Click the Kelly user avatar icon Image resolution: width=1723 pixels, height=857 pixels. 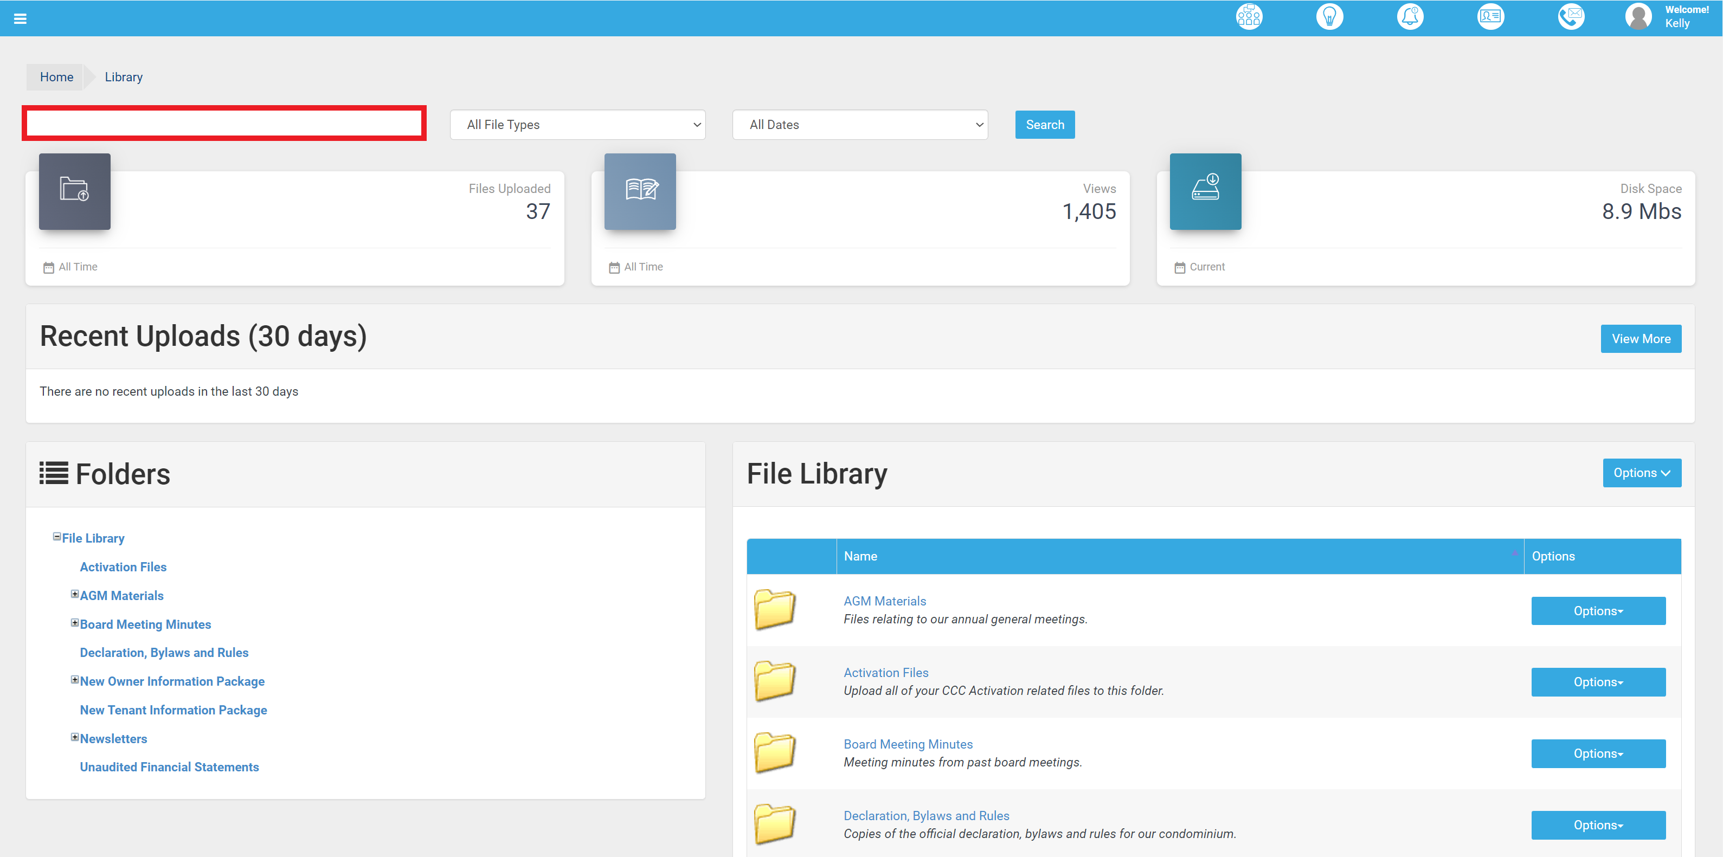(x=1638, y=16)
